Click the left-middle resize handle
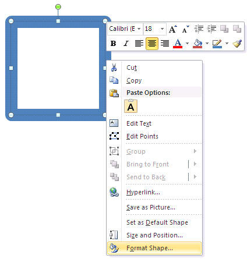 pyautogui.click(x=11, y=68)
